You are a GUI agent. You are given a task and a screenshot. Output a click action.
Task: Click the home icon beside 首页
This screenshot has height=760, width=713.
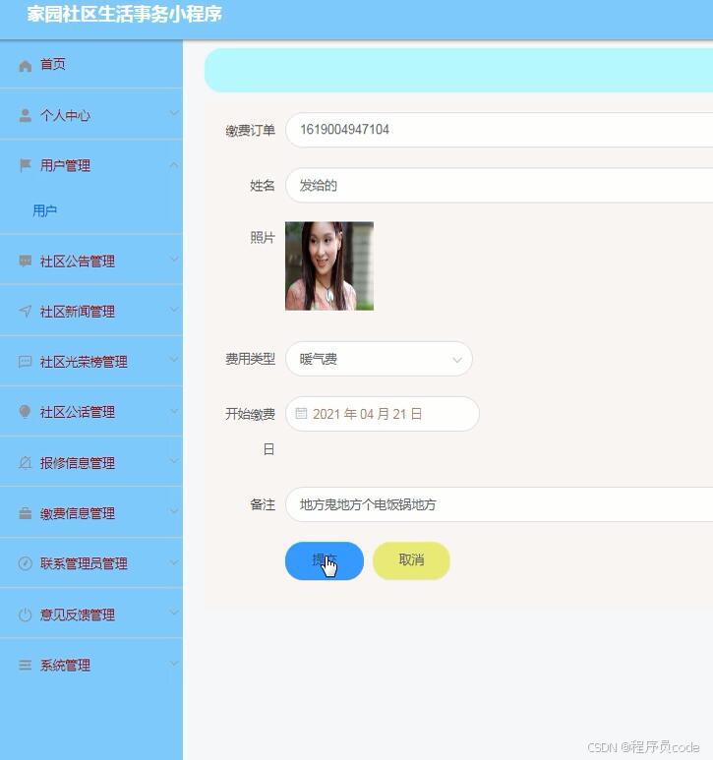click(x=26, y=66)
